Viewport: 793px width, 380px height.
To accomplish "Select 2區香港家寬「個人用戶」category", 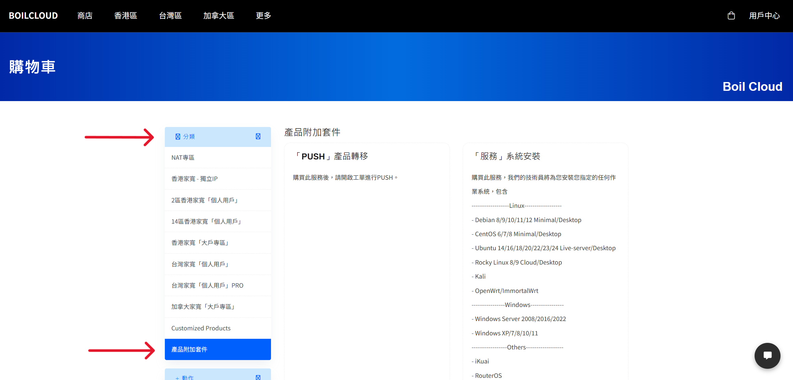I will [218, 200].
